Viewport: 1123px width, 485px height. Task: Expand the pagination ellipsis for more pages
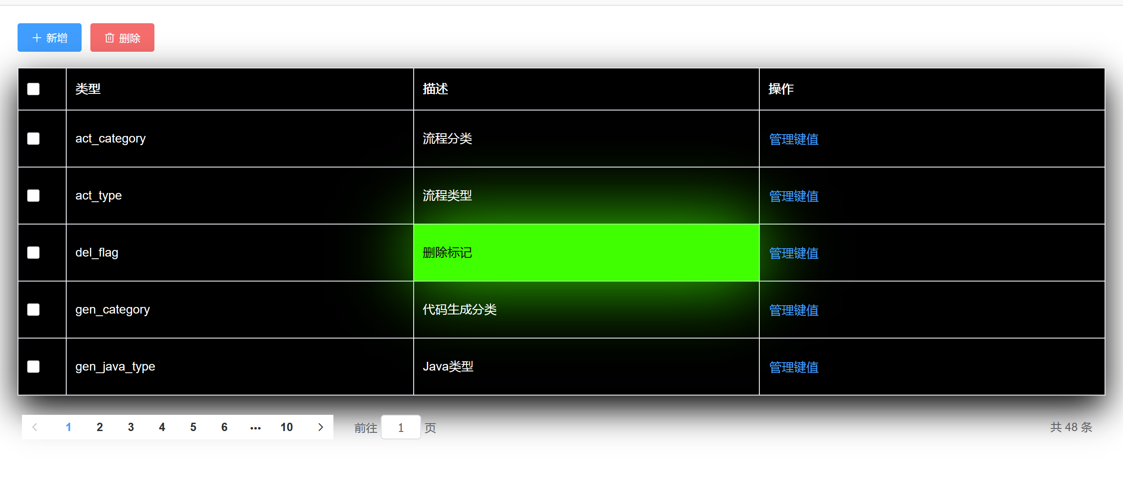255,427
